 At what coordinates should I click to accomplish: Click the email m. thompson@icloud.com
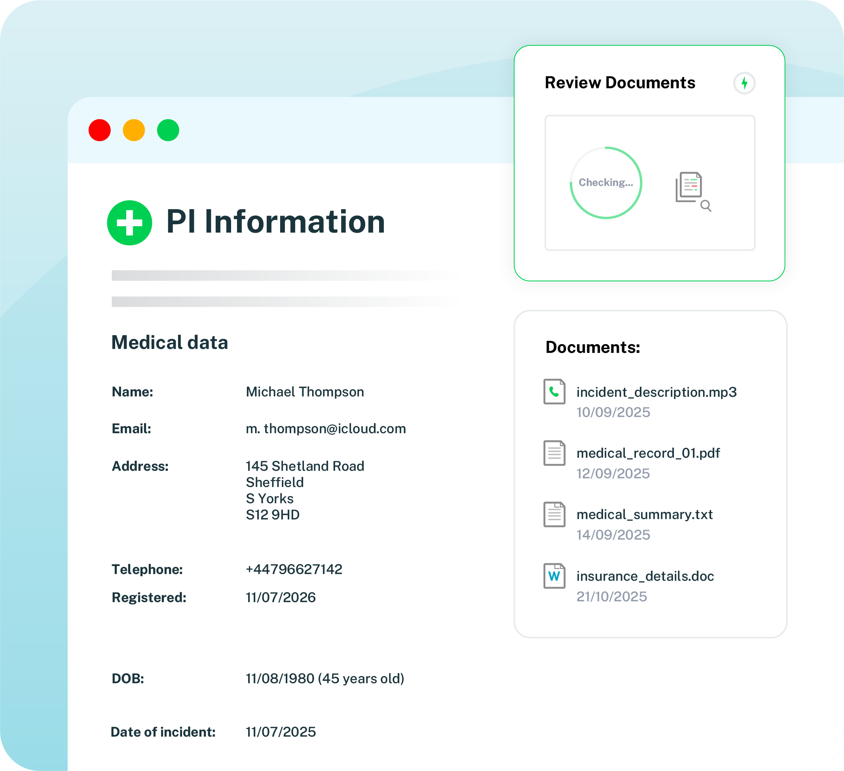tap(325, 428)
